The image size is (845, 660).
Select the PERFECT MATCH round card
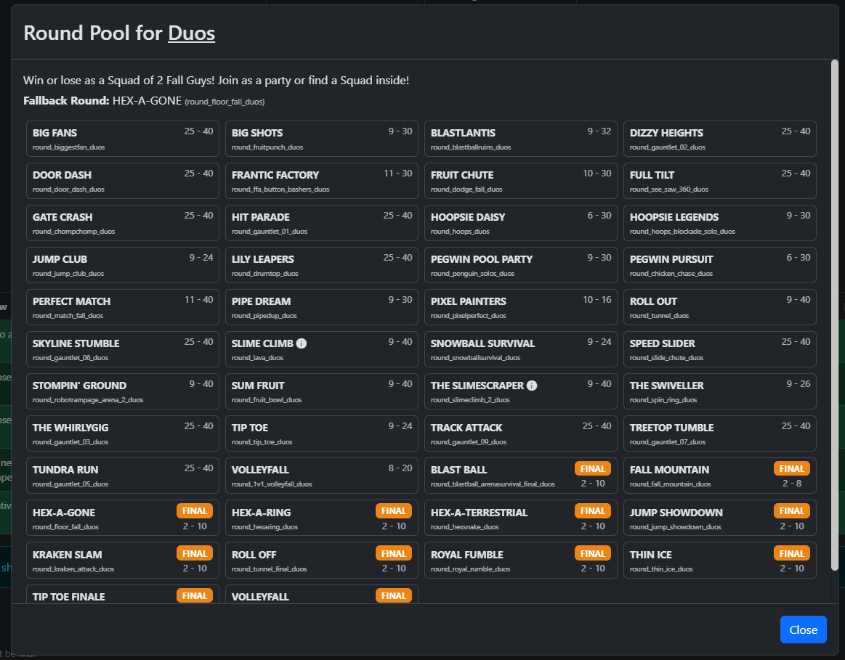[123, 307]
